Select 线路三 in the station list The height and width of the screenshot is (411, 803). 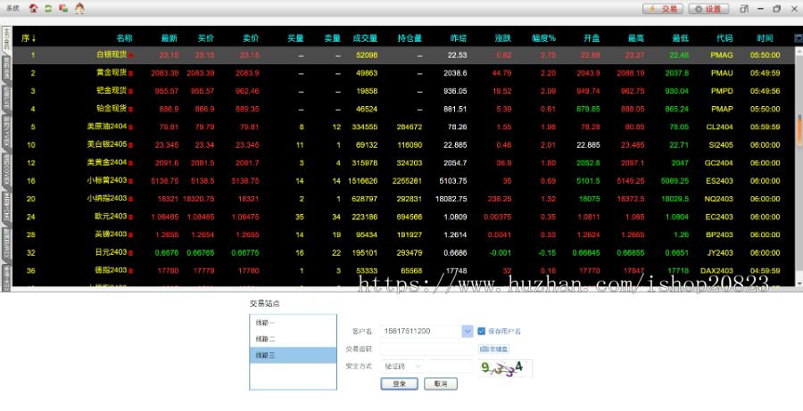pyautogui.click(x=293, y=355)
